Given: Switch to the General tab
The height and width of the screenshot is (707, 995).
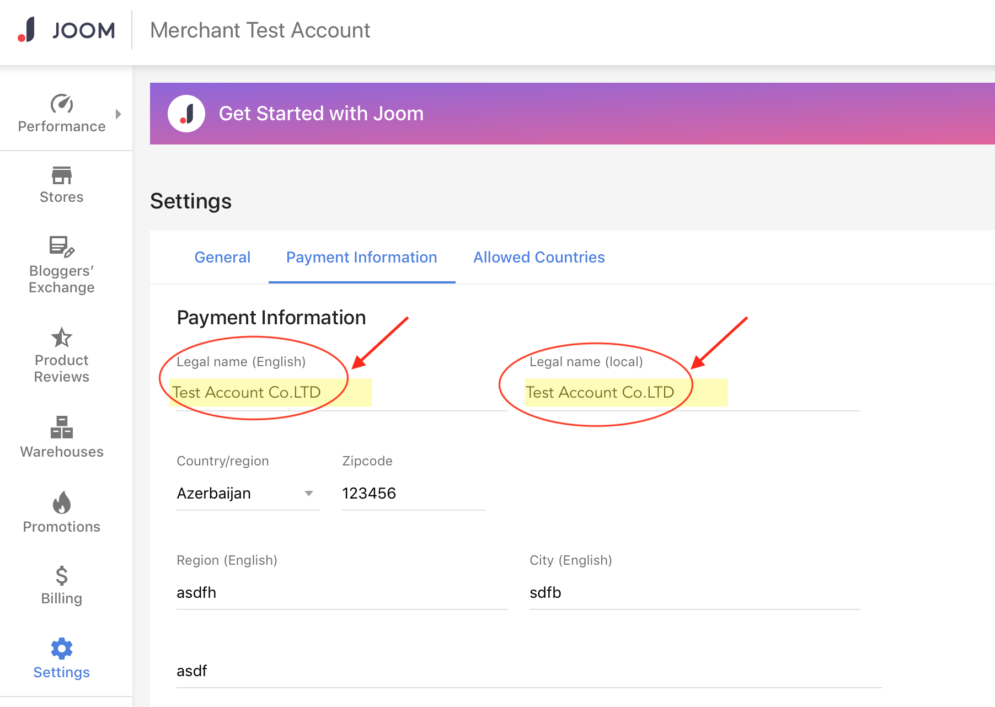Looking at the screenshot, I should tap(222, 257).
